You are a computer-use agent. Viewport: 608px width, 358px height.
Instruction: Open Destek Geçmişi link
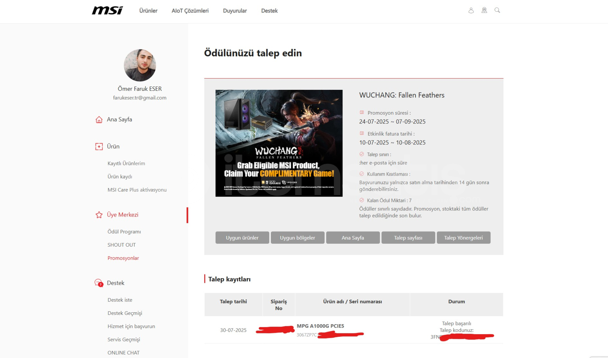point(125,313)
